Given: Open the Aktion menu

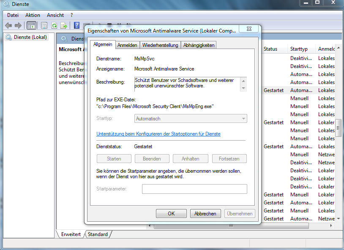Looking at the screenshot, I should 33,15.
